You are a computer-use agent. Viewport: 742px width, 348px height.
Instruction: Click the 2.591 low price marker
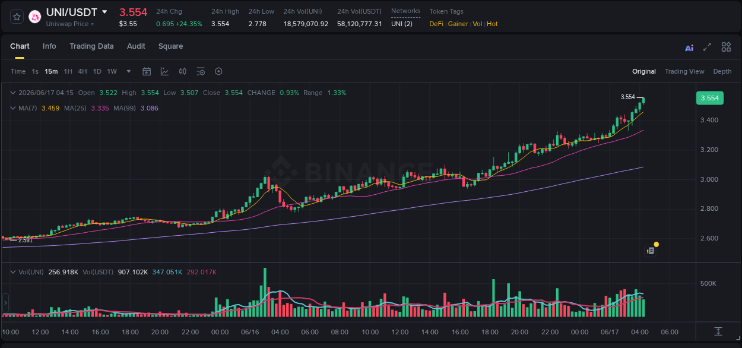(26, 241)
